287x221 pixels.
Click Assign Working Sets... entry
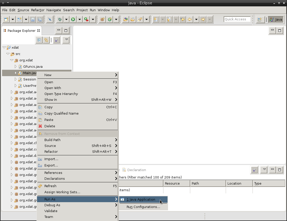coord(77,192)
